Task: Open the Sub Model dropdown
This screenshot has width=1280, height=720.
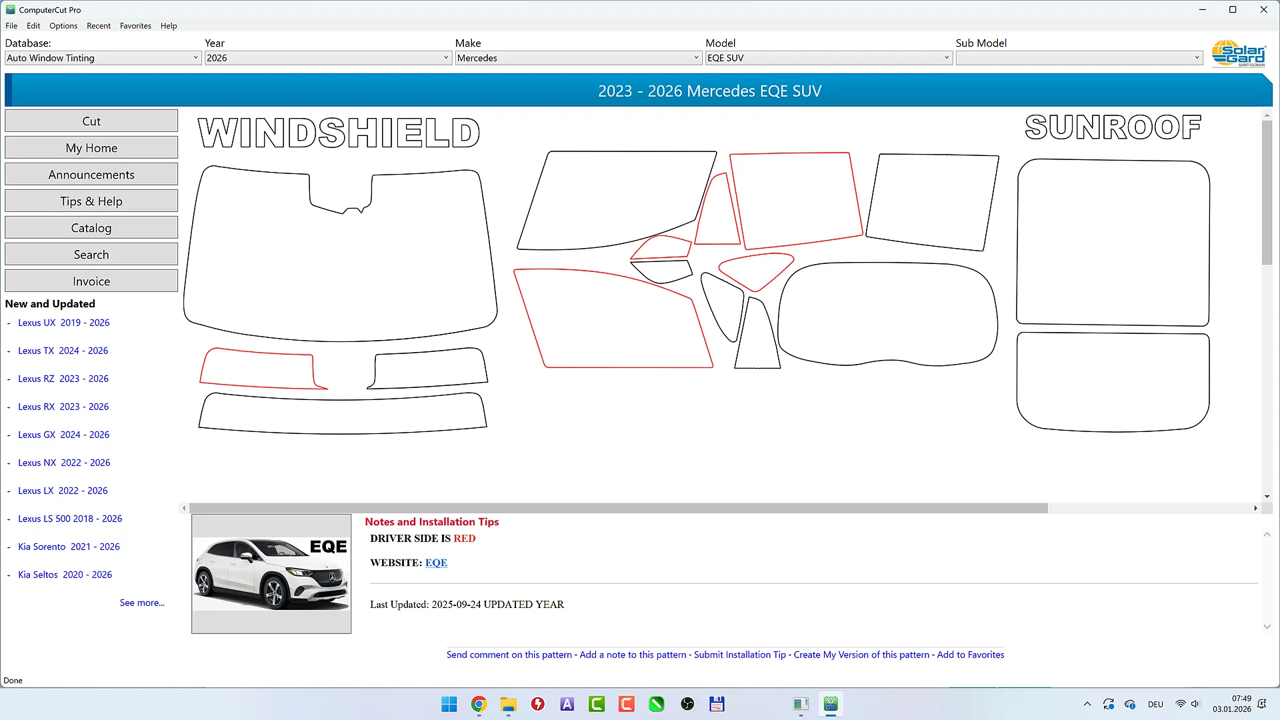Action: click(x=1079, y=58)
